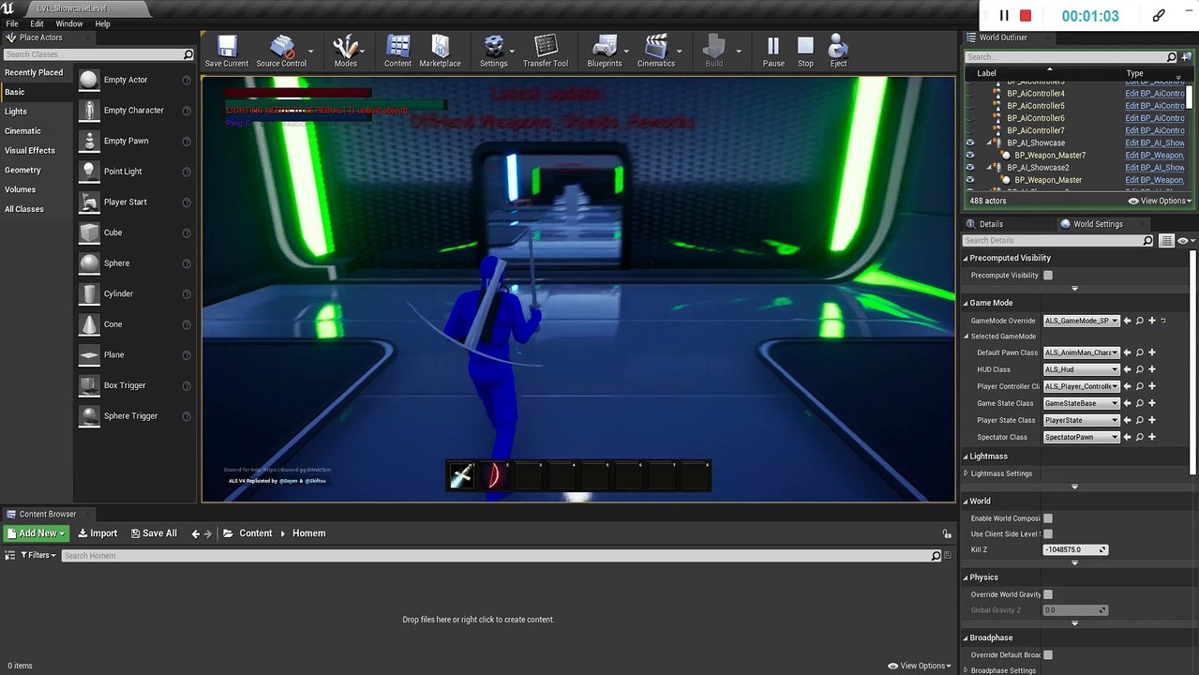Toggle visibility of BP_AI_Showcase2 actor

[x=970, y=168]
